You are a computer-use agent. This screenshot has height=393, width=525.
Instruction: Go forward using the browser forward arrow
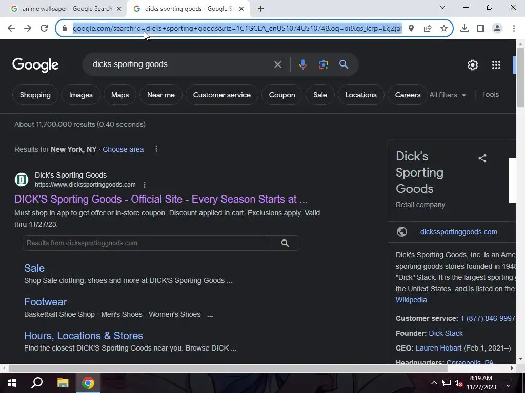click(28, 29)
